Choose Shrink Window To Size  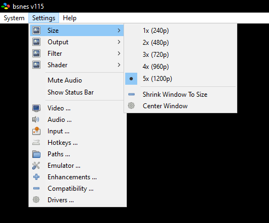click(180, 95)
